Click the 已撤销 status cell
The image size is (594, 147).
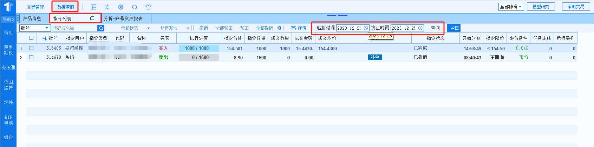click(420, 57)
